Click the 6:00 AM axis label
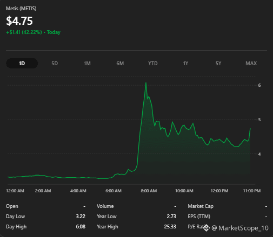273x237 pixels. pyautogui.click(x=114, y=191)
